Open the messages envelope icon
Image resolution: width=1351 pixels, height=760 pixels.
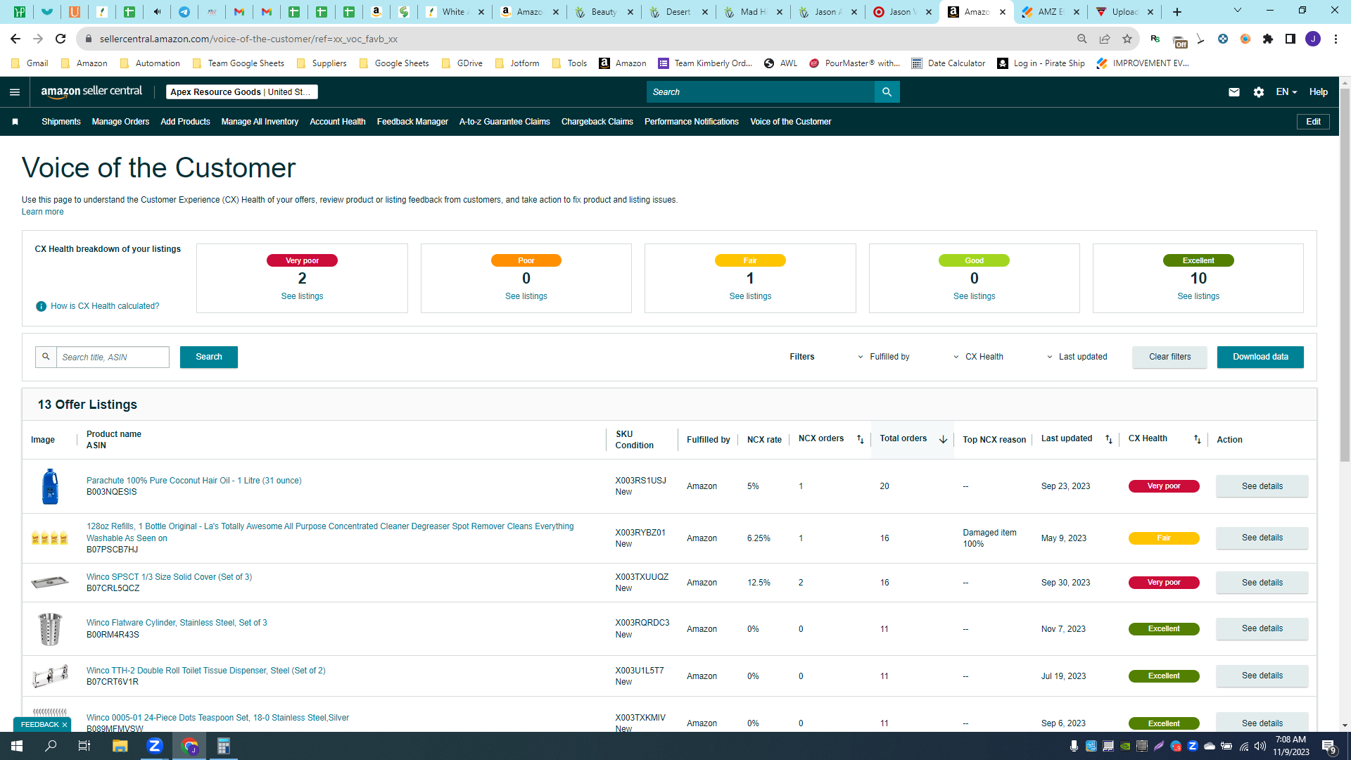1234,92
